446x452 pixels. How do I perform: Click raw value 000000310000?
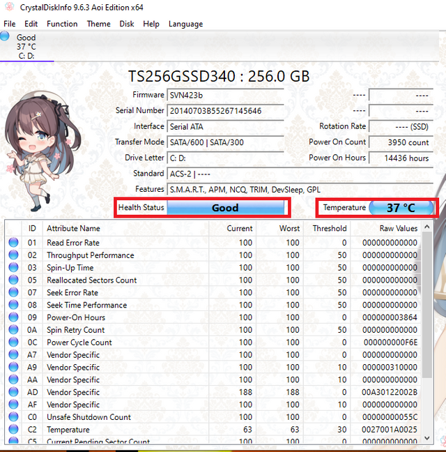coord(390,367)
